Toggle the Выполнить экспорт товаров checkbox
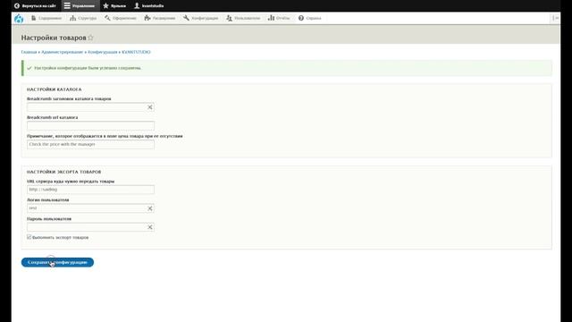This screenshot has height=322, width=572. tap(29, 237)
